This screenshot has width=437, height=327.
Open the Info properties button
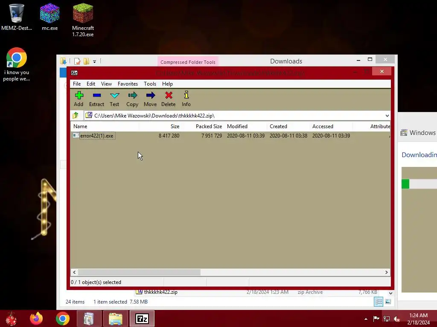point(186,99)
